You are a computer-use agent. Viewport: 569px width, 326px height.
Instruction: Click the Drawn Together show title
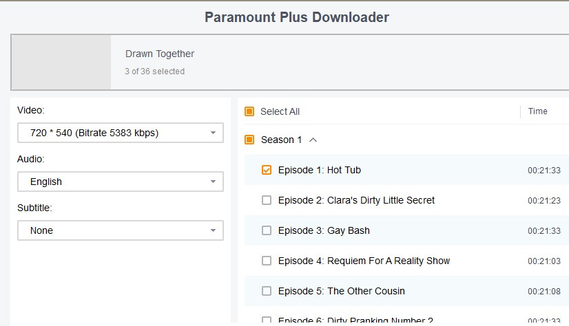pyautogui.click(x=160, y=54)
